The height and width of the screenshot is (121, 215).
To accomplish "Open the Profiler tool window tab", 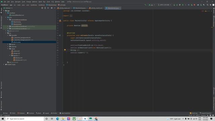I will click(x=54, y=113).
